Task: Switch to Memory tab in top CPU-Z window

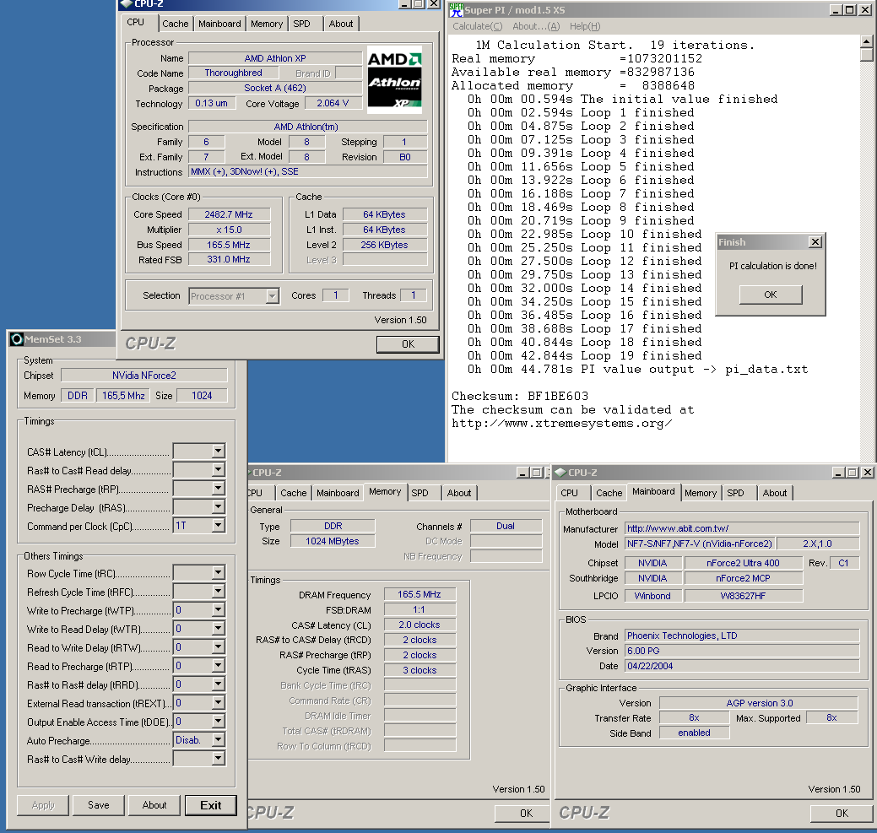Action: 266,24
